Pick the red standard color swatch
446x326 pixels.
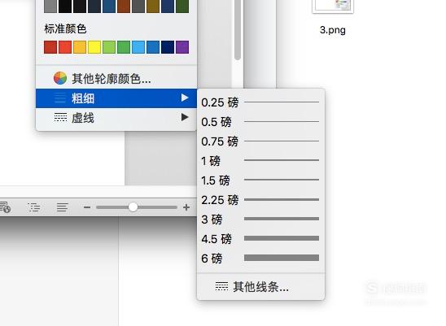[x=65, y=47]
